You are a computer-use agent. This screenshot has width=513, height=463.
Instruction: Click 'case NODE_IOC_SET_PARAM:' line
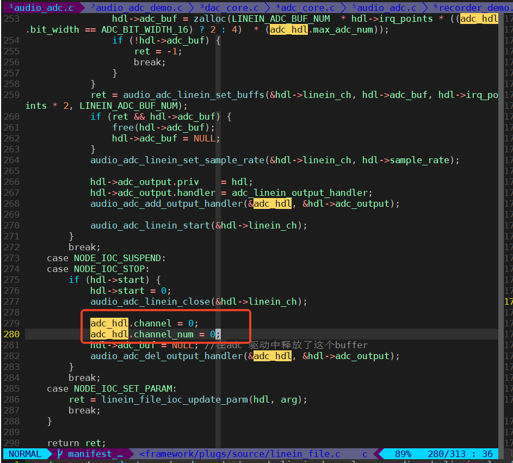[112, 388]
